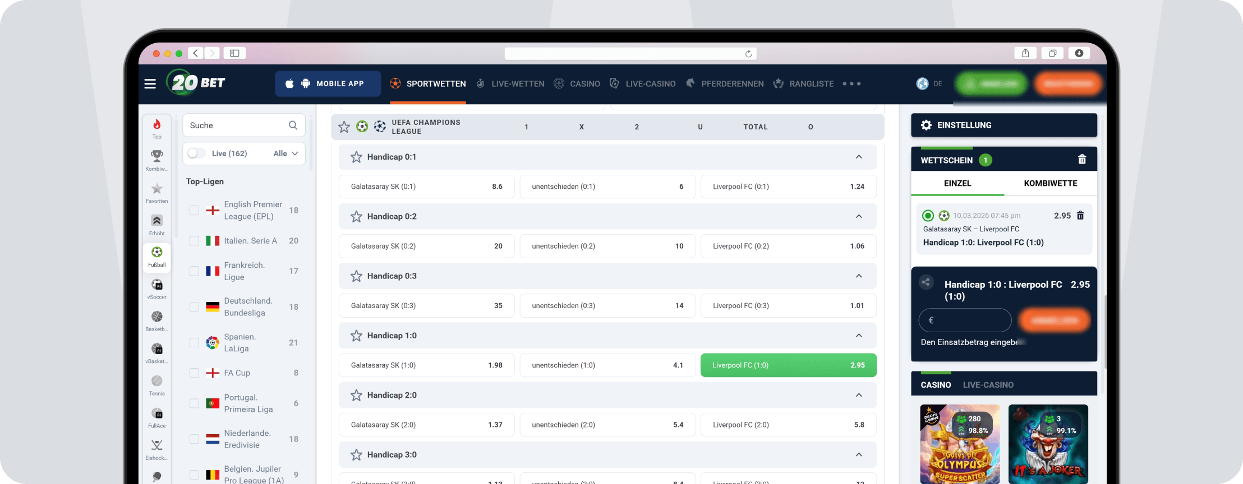Toggle the Live (162) switch
The width and height of the screenshot is (1243, 484).
[x=196, y=153]
